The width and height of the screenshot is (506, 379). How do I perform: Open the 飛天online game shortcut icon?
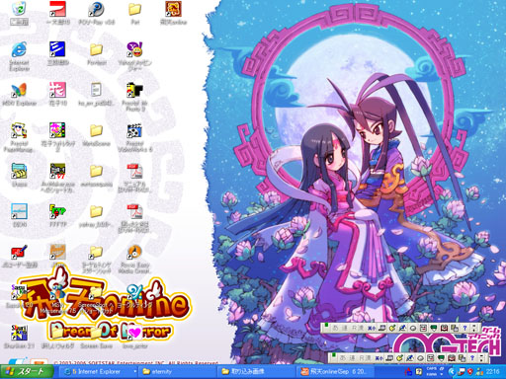[x=173, y=9]
